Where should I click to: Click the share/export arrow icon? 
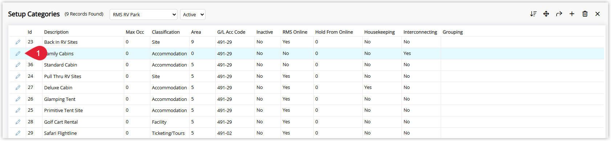pyautogui.click(x=559, y=14)
